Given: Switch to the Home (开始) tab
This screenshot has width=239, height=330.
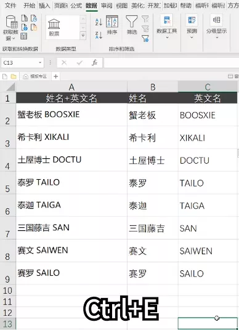Looking at the screenshot, I should [29, 6].
